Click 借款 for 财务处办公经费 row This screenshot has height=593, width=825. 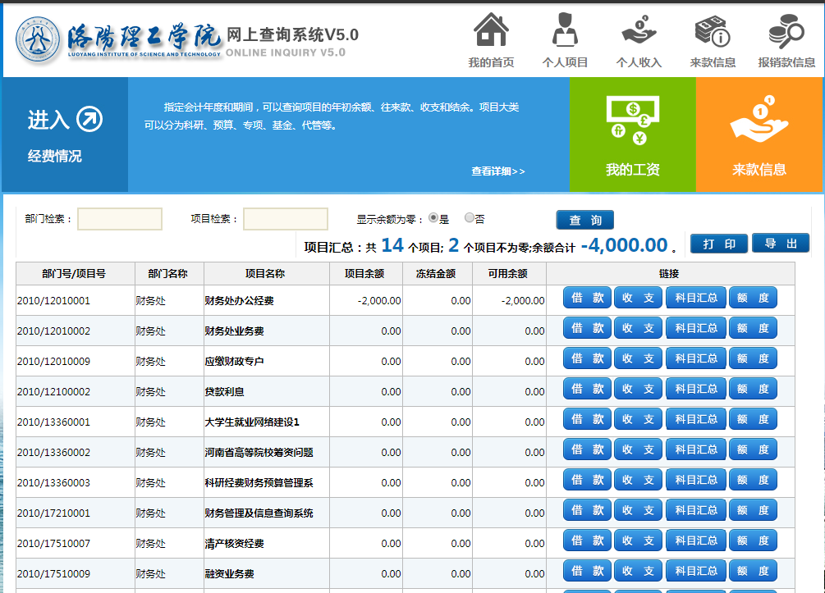pos(587,298)
